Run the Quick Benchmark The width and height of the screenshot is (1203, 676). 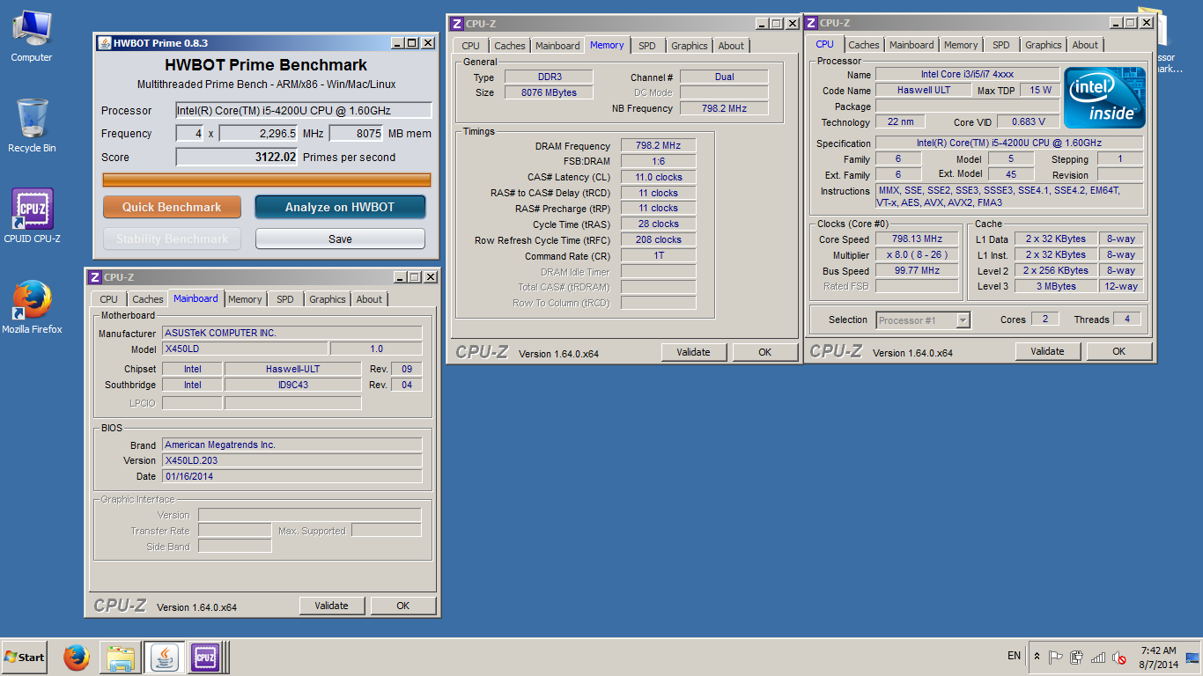172,207
